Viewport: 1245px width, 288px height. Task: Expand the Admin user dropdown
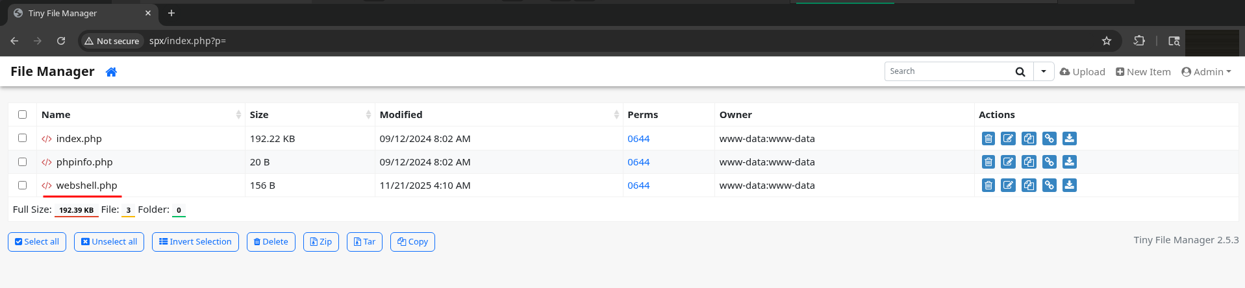(1206, 72)
